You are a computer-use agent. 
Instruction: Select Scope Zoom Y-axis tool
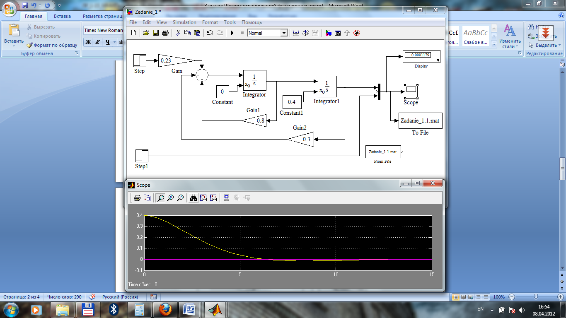[180, 198]
